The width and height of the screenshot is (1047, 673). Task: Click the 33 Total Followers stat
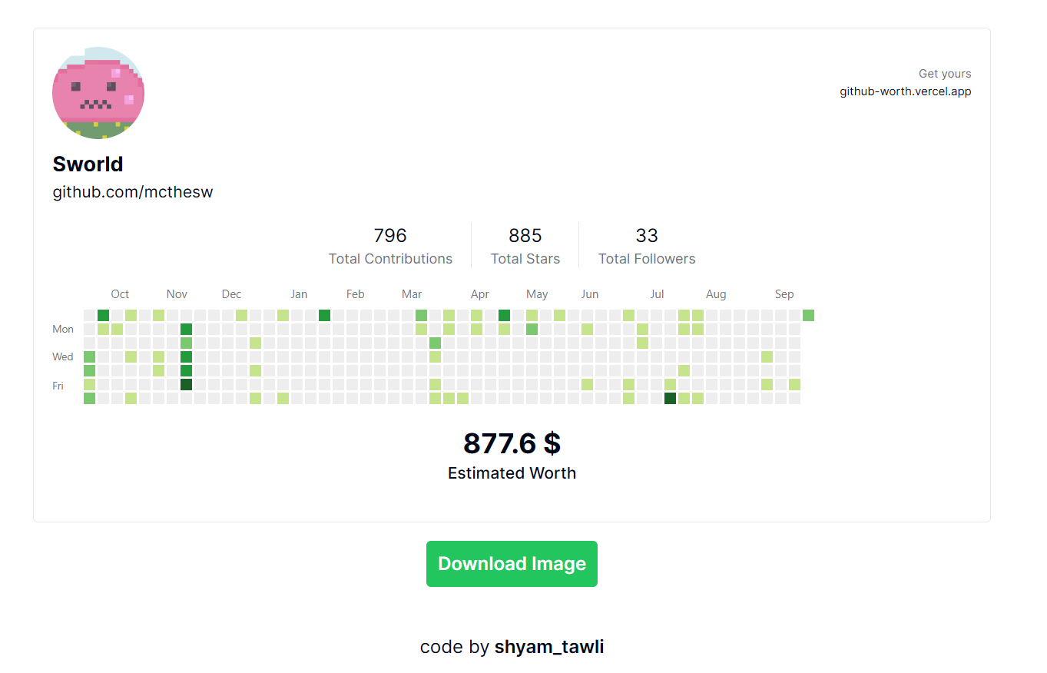click(647, 246)
